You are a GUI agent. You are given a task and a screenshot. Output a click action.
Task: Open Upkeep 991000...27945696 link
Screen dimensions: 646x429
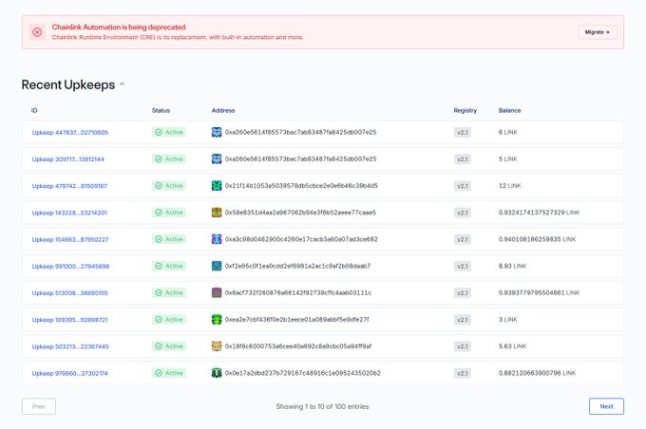point(70,267)
